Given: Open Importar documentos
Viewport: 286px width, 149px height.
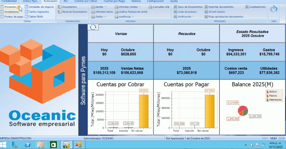Looking at the screenshot, I should pos(219,7).
